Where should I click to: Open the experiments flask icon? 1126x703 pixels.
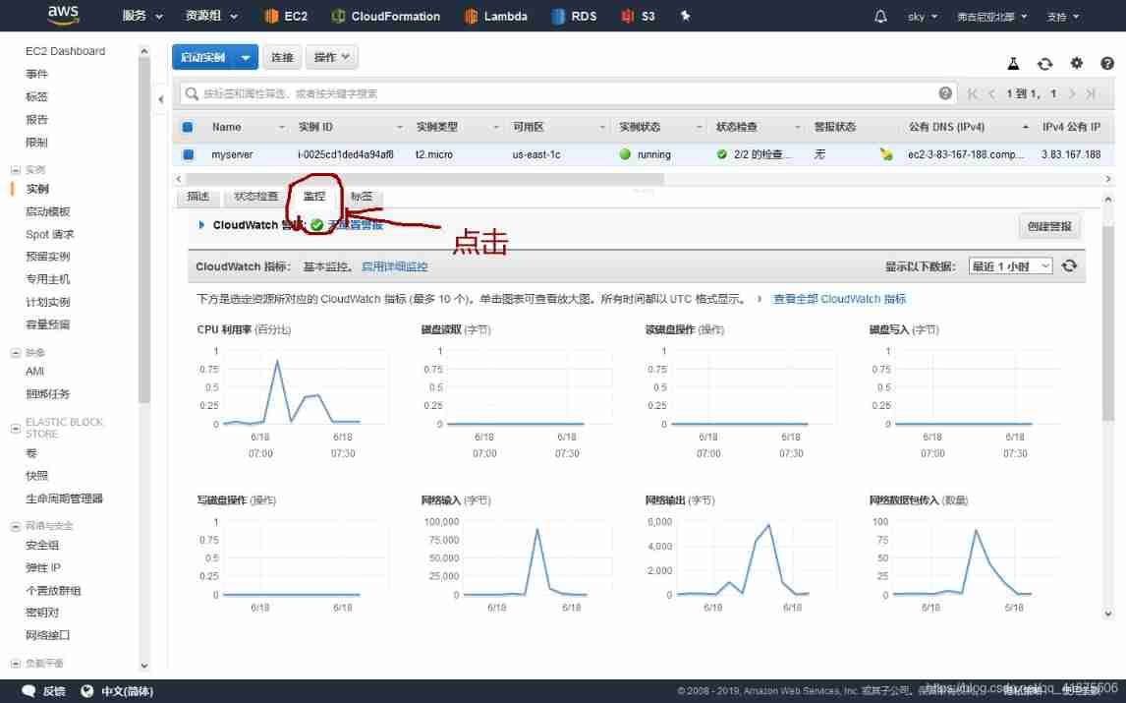point(1013,63)
